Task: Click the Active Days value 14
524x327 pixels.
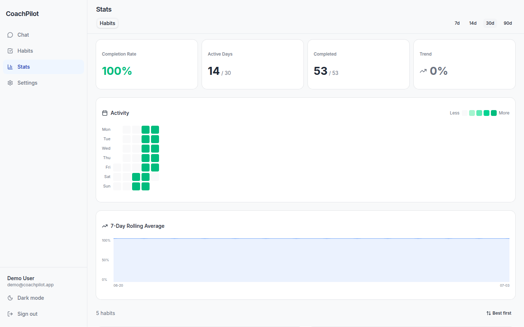Action: [214, 71]
